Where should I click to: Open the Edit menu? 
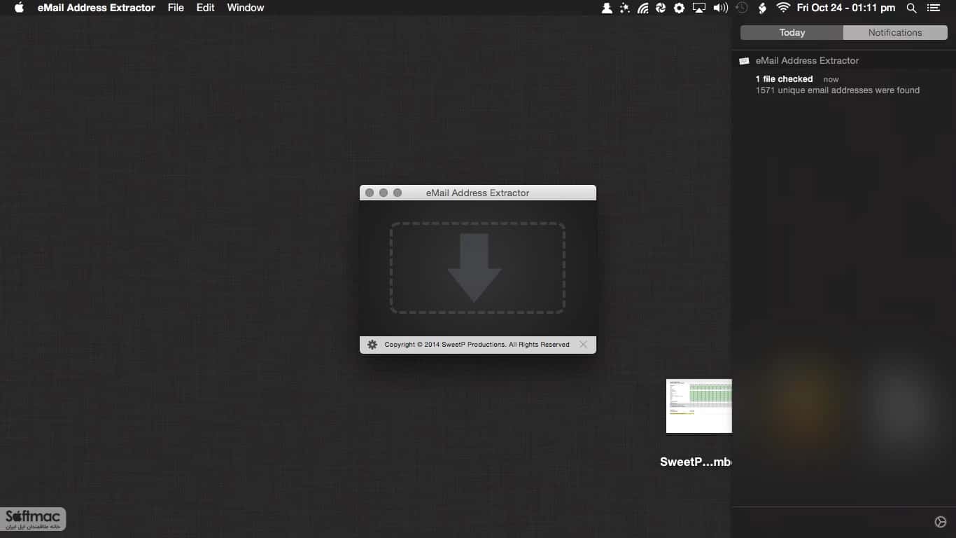click(x=205, y=8)
